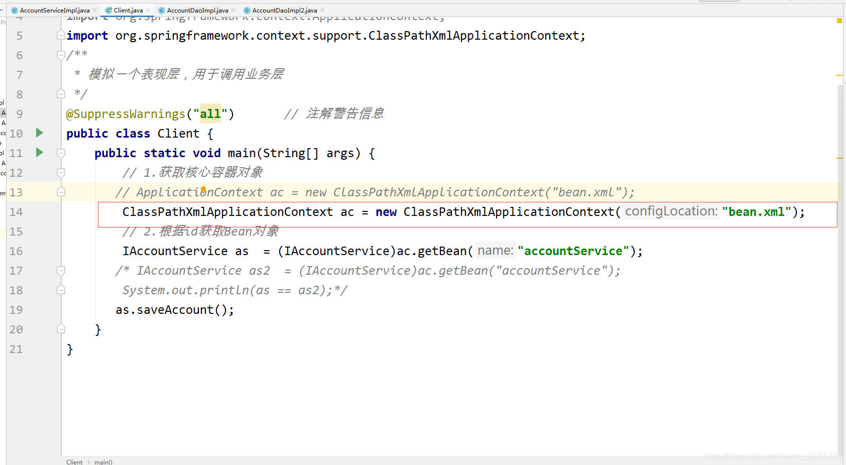846x465 pixels.
Task: Open the AccountDaoImpl.java tab
Action: click(197, 10)
